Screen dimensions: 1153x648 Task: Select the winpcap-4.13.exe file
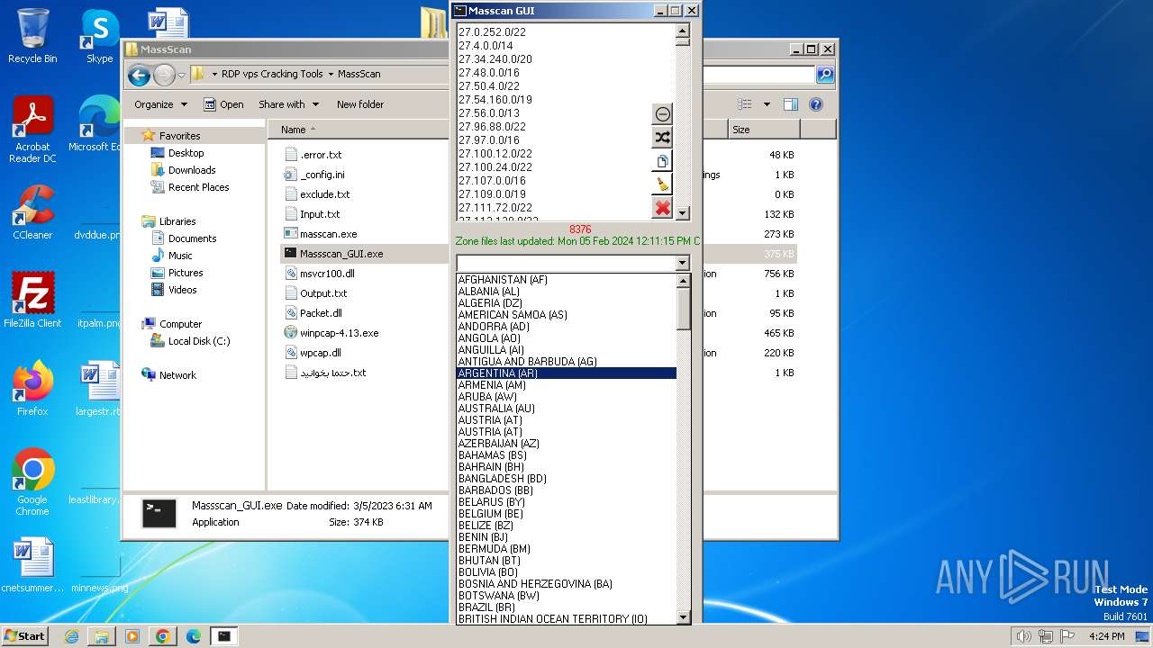339,333
